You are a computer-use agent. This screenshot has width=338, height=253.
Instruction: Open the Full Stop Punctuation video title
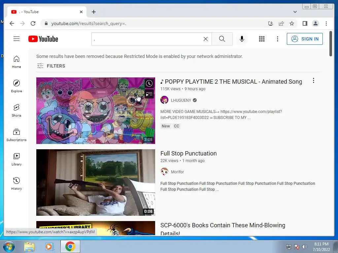tap(188, 154)
